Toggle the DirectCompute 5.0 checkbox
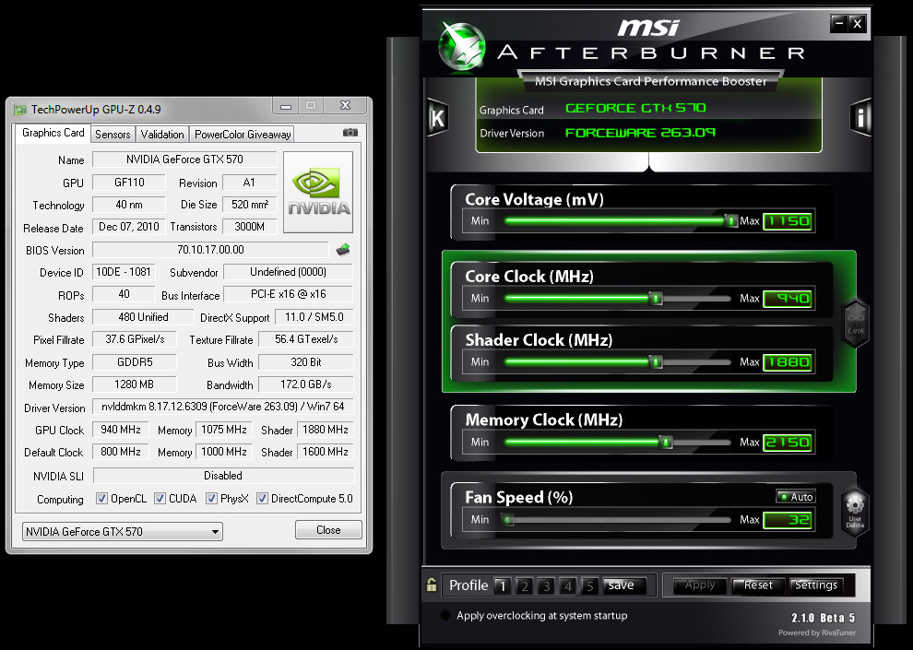Image resolution: width=913 pixels, height=650 pixels. tap(262, 499)
